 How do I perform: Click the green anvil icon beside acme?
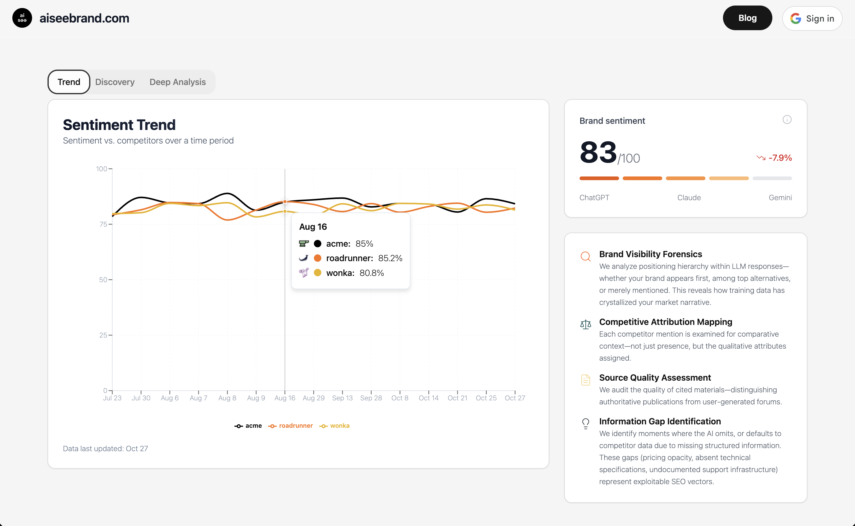304,244
